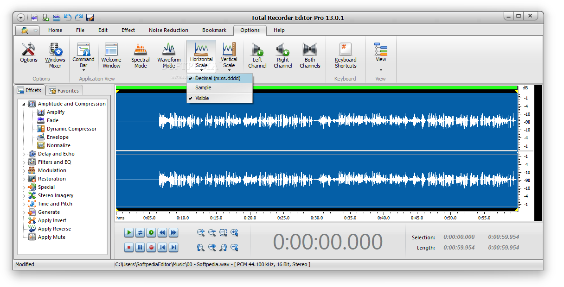Open the Horizontal Scale dropdown
Viewport: 564px width, 287px height.
coord(201,56)
